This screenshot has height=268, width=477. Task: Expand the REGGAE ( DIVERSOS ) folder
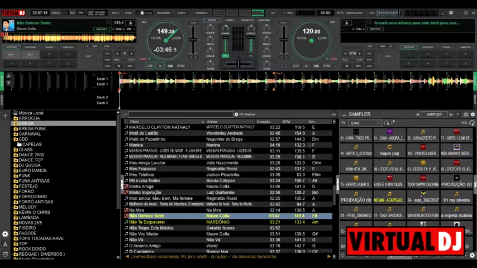(12, 254)
